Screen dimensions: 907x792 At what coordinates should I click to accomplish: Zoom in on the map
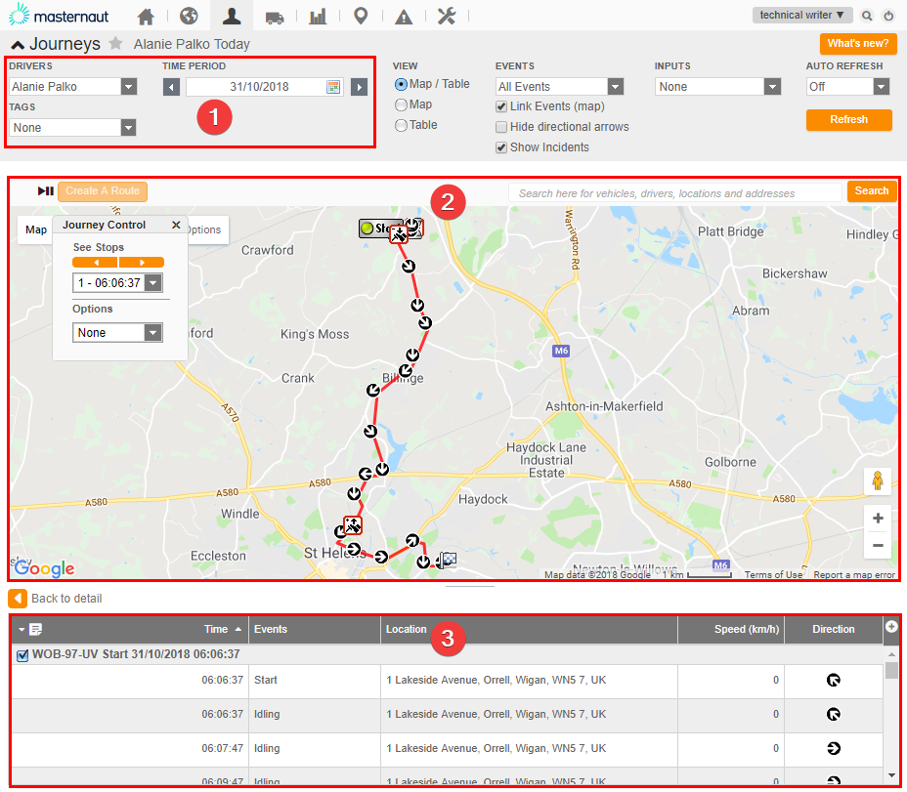click(x=878, y=518)
